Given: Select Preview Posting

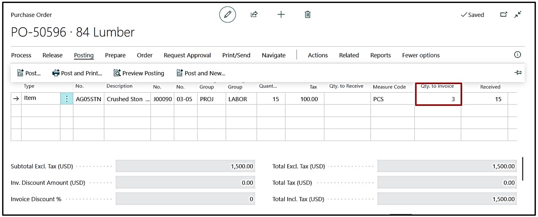Looking at the screenshot, I should 139,73.
